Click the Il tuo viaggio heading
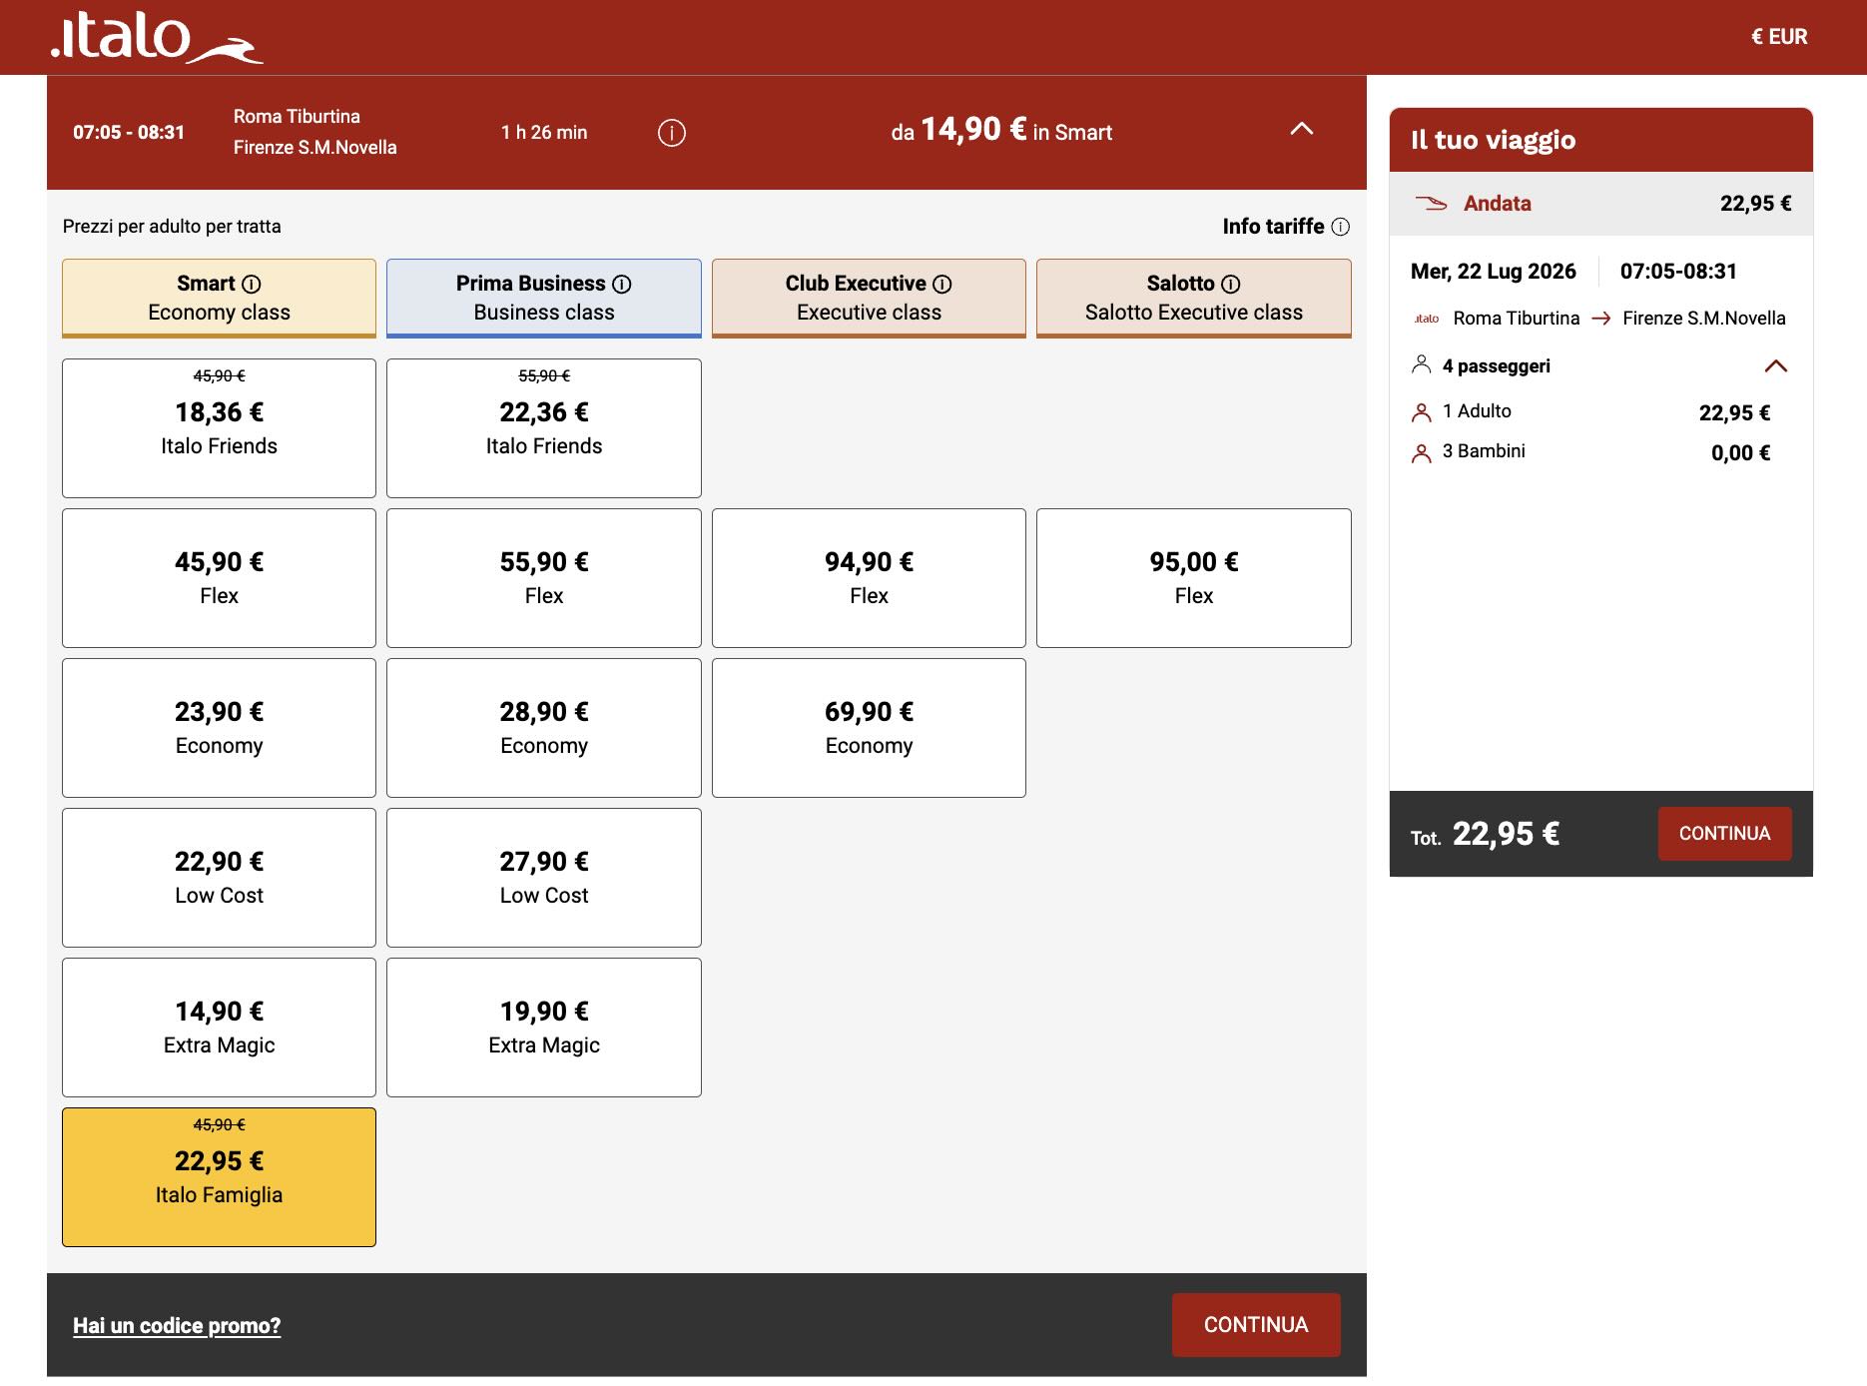This screenshot has width=1867, height=1386. pyautogui.click(x=1494, y=140)
